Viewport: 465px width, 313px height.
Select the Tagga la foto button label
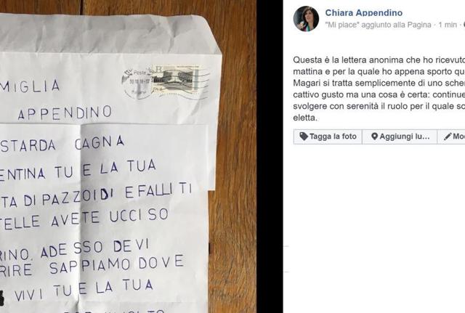click(333, 137)
